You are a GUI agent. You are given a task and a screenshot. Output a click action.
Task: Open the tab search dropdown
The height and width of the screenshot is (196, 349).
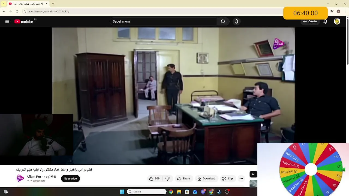[x=4, y=4]
